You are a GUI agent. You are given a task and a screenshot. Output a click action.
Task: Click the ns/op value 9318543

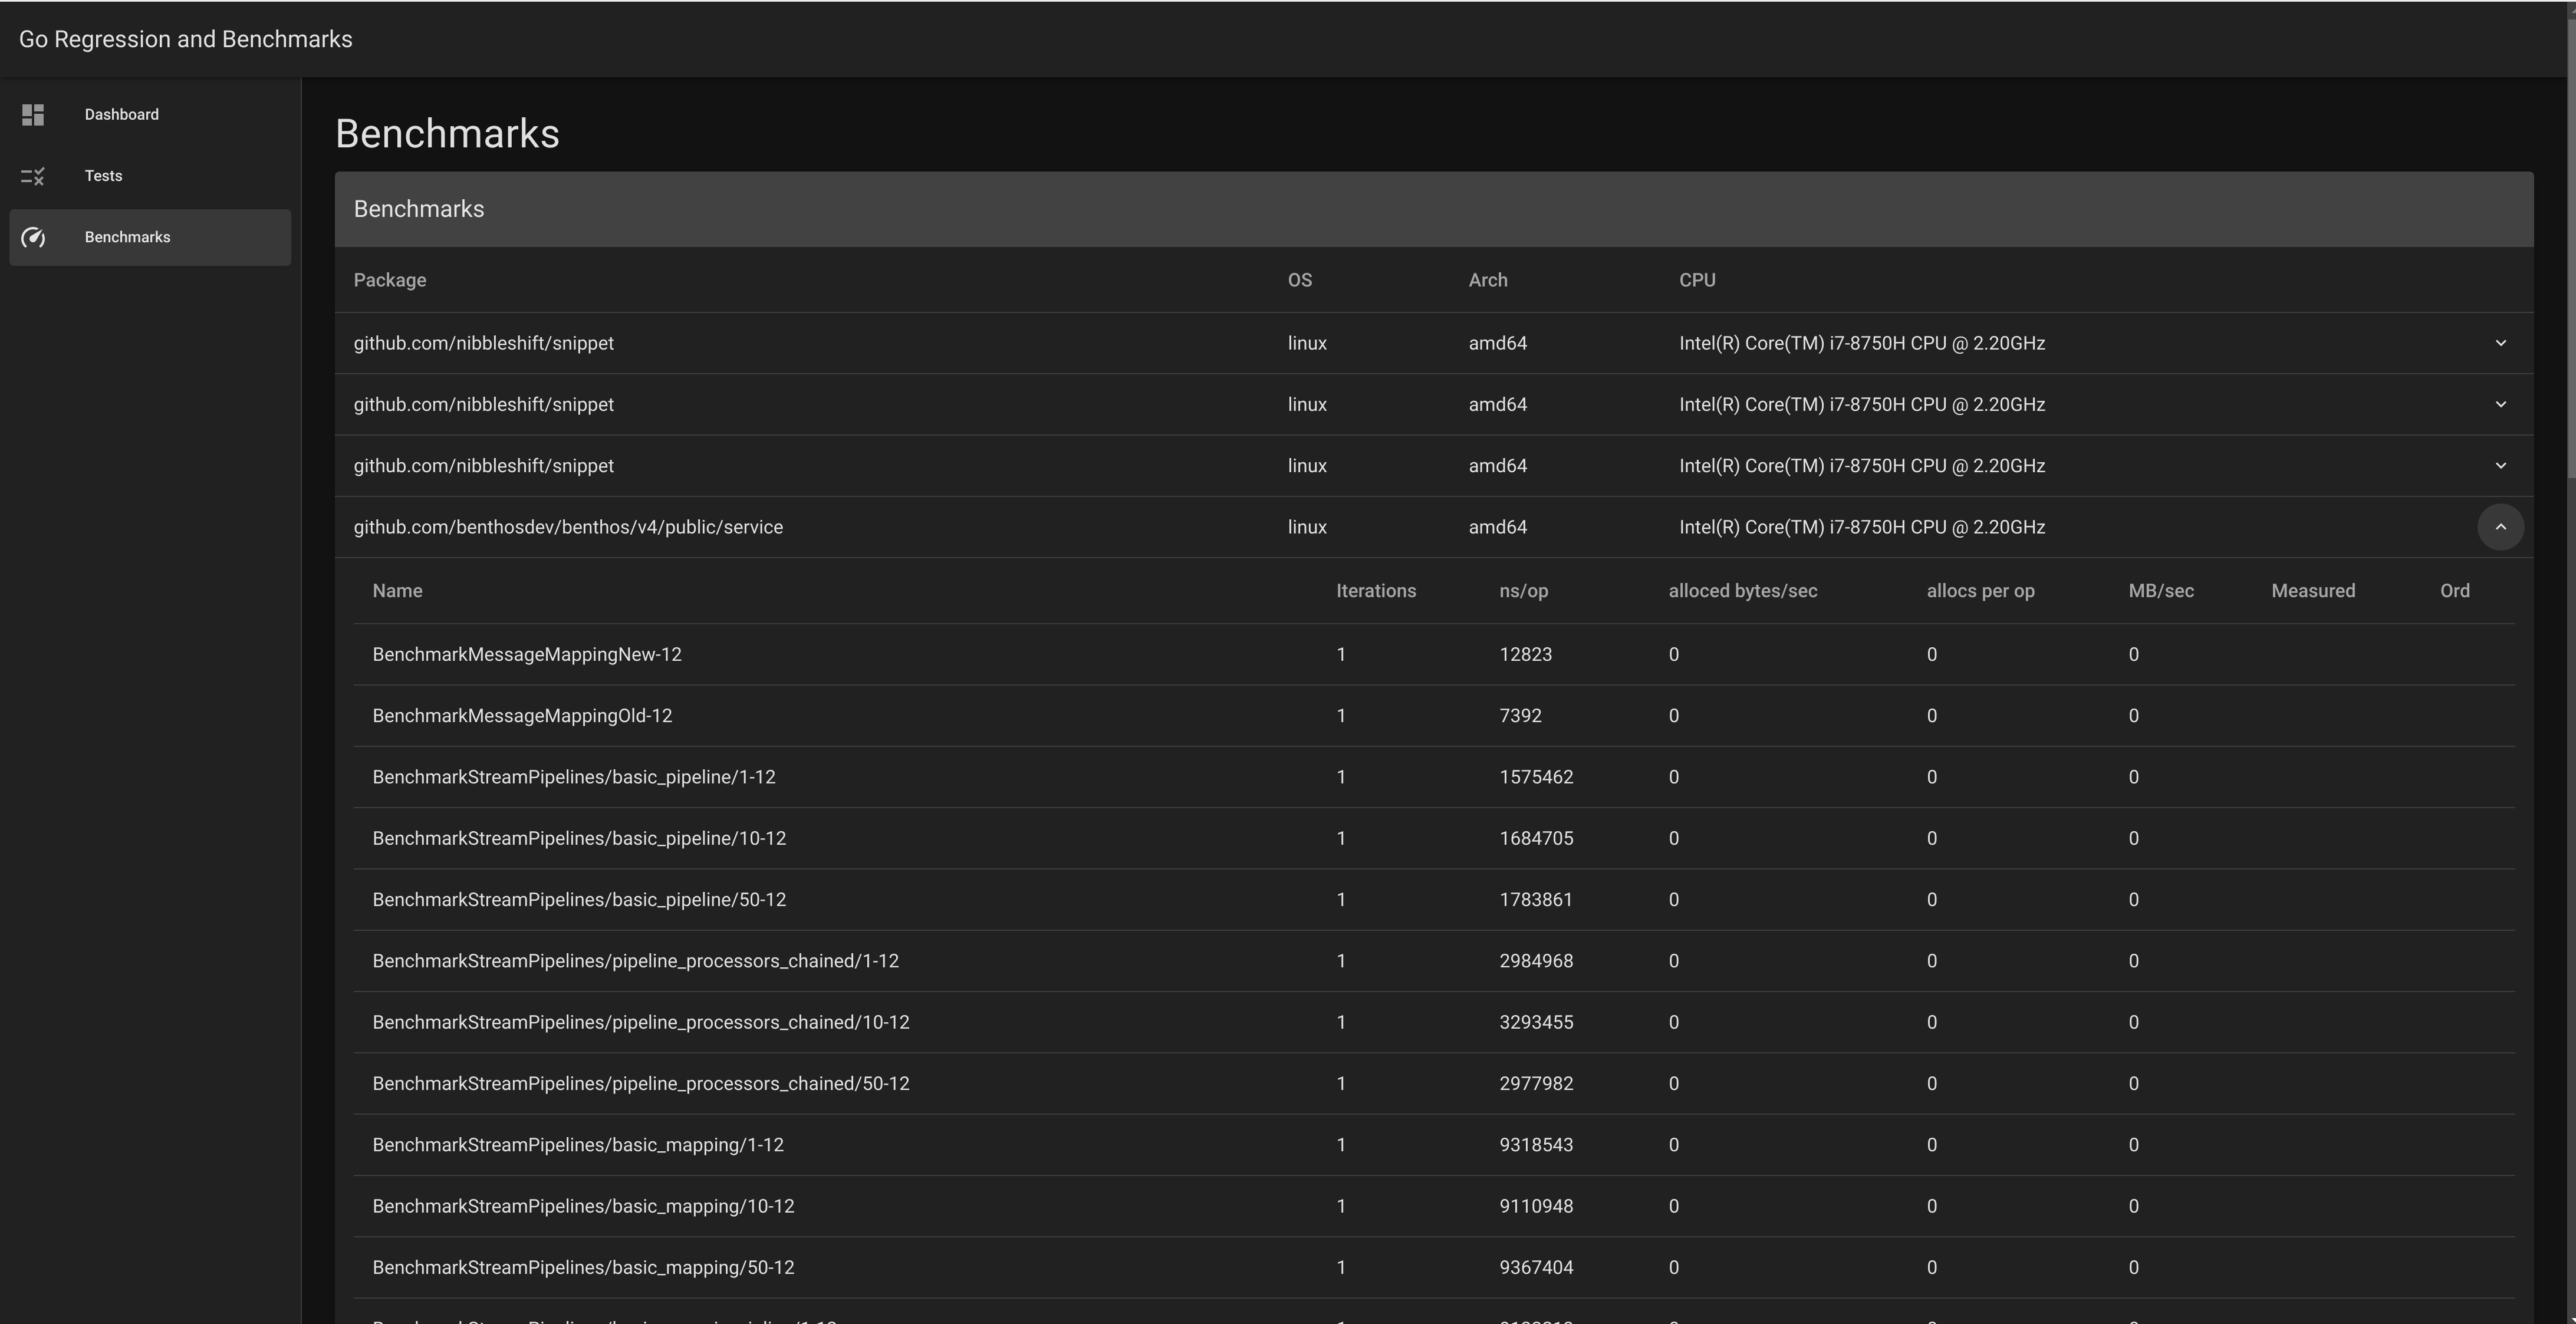[x=1536, y=1145]
